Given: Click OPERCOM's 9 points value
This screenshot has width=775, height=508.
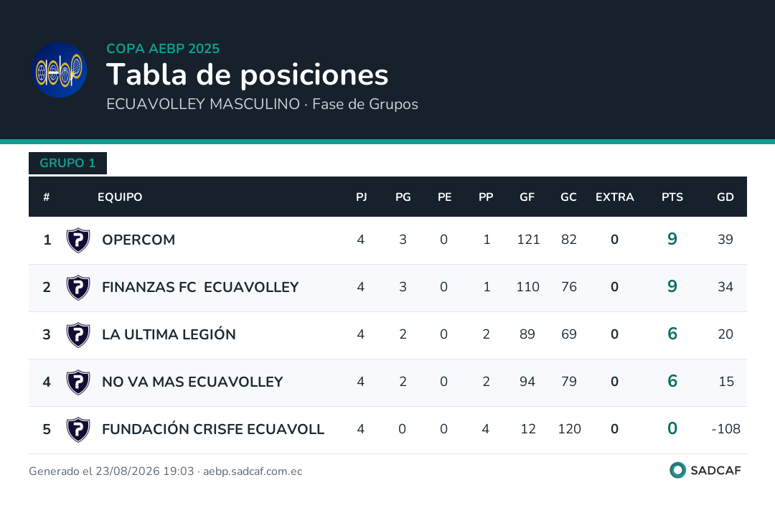Looking at the screenshot, I should tap(672, 239).
